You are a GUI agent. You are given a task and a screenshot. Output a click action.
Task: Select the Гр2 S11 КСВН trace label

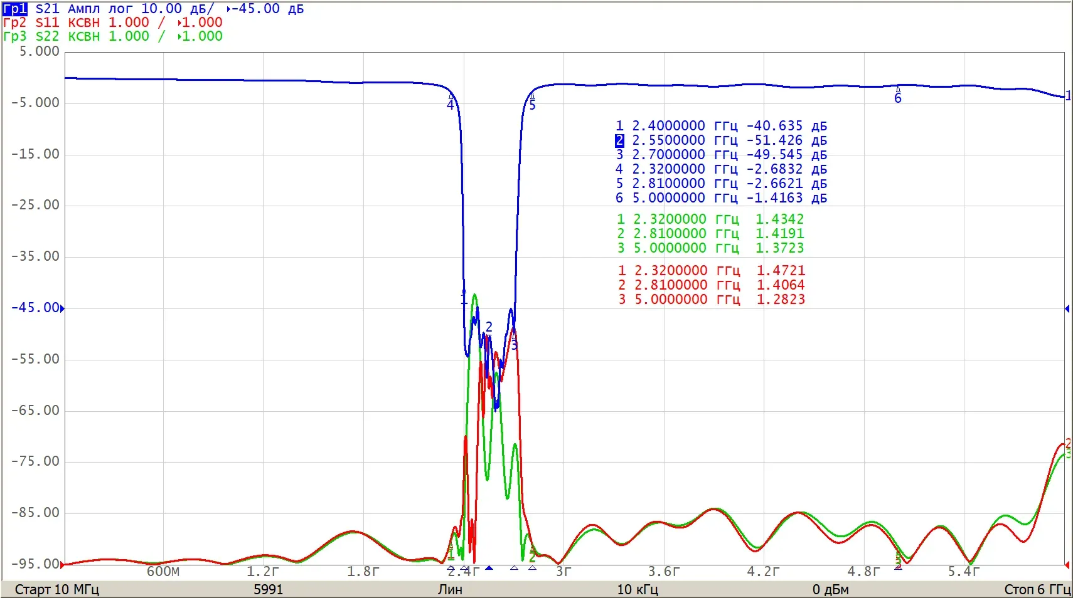click(x=112, y=23)
